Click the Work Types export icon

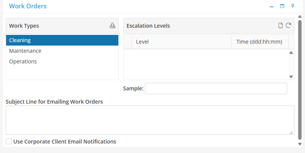[112, 26]
